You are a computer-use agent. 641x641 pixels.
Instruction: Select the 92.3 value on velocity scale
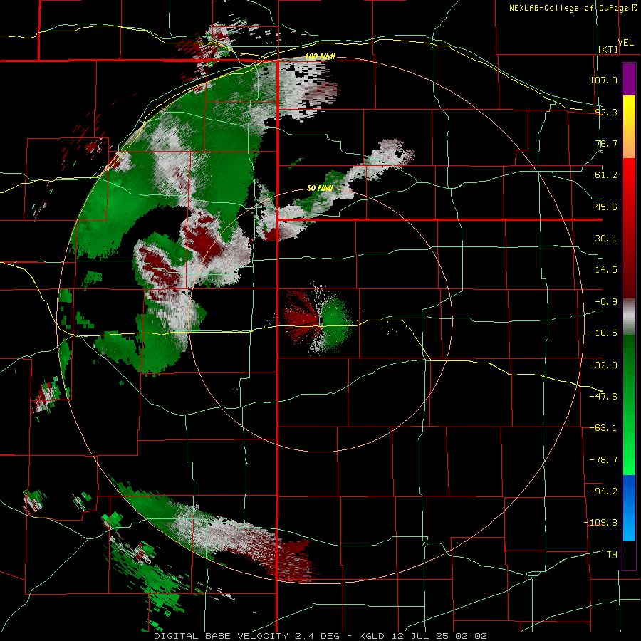click(x=606, y=112)
